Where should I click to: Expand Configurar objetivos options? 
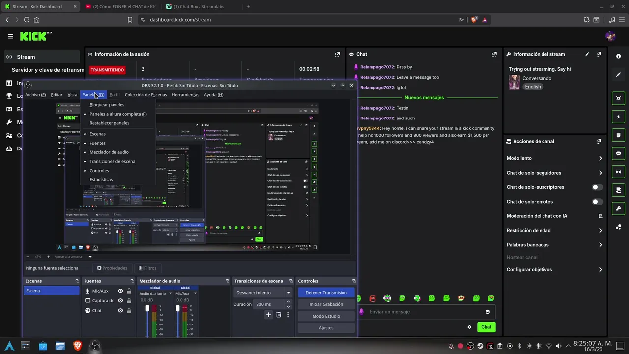point(600,270)
